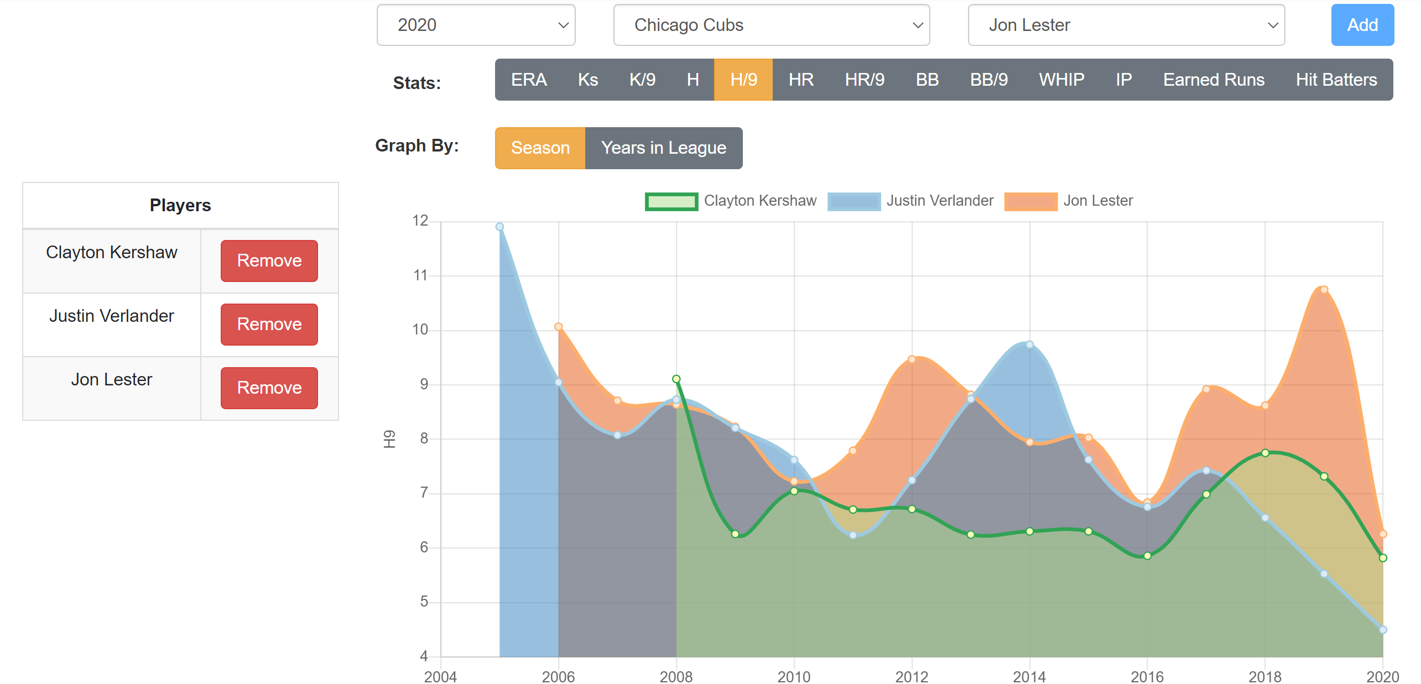Toggle Justin Verlander legend swatch

(854, 201)
